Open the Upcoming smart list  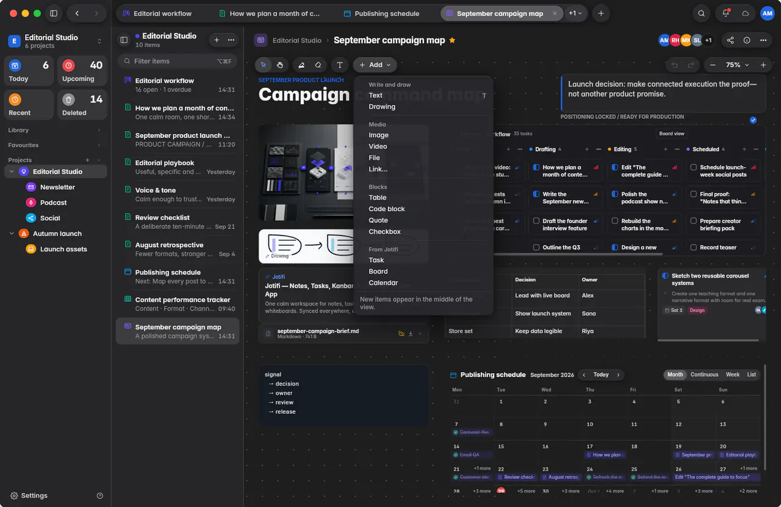point(82,71)
